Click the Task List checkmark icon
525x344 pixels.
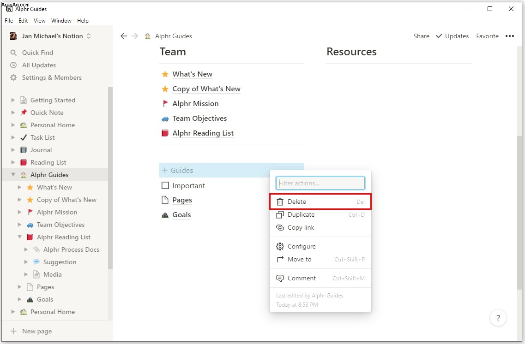point(24,137)
